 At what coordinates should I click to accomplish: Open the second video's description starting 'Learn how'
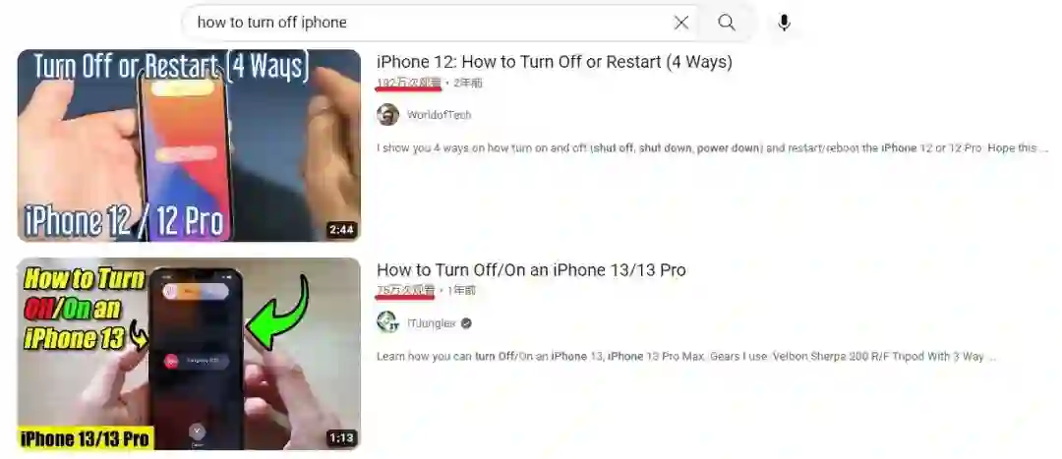[686, 356]
